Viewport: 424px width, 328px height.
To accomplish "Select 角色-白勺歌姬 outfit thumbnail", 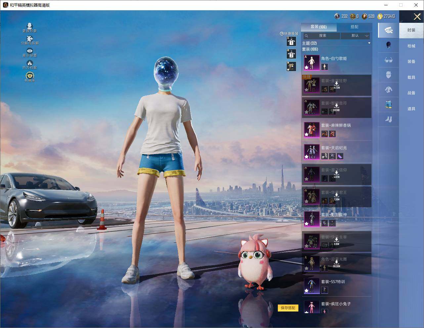I will pyautogui.click(x=312, y=62).
